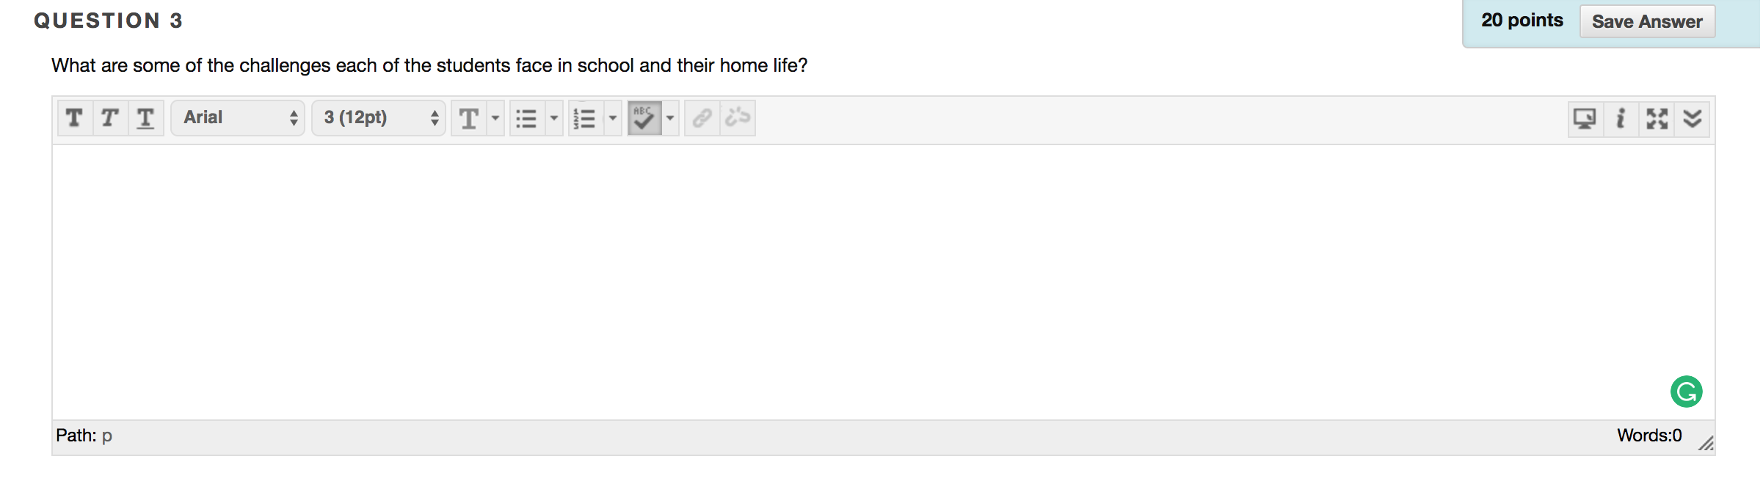Expand editor to fullscreen mode

[1657, 119]
